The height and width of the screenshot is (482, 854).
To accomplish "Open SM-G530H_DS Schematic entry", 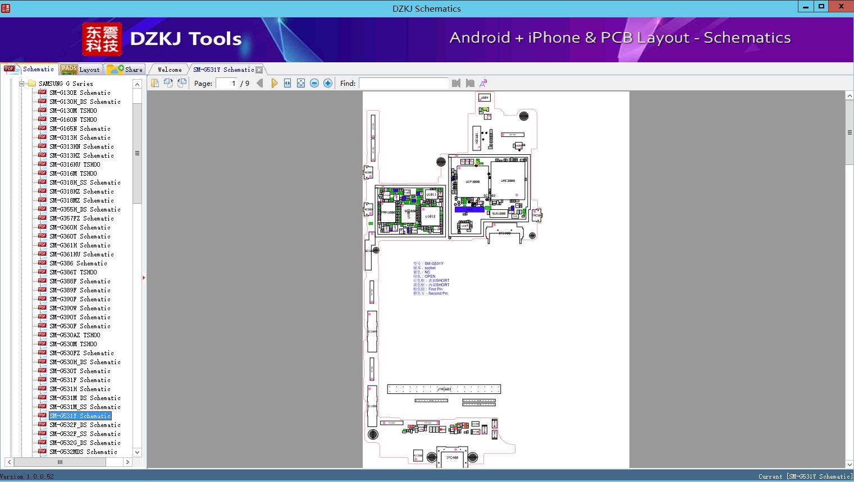I will 85,362.
